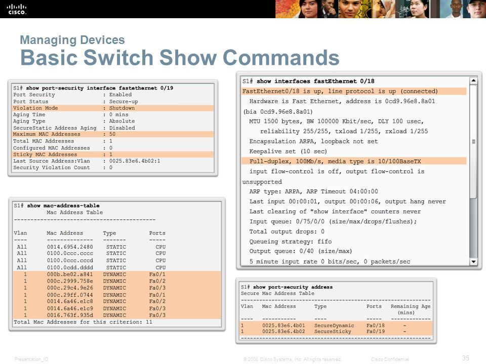Click MAC address 0100.0ccc.cccc row
Image resolution: width=486 pixels, height=364 pixels.
(x=91, y=253)
